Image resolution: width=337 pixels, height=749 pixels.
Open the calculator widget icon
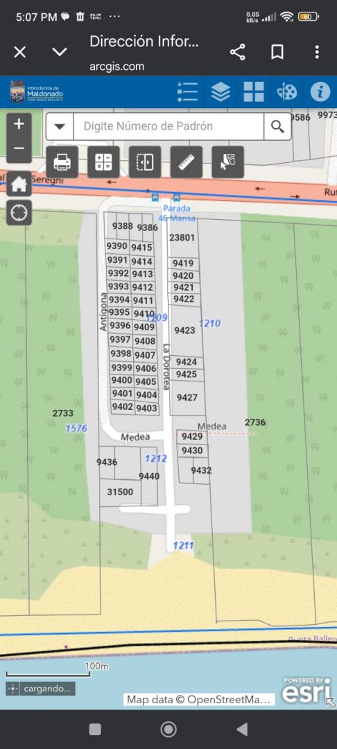[103, 162]
